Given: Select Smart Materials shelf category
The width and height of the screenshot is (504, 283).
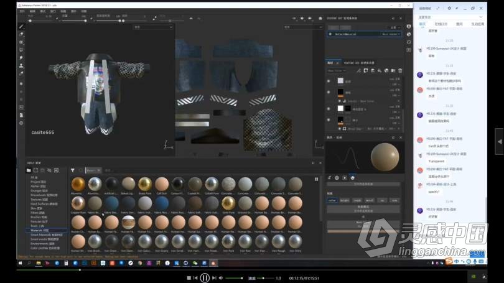Looking at the screenshot, I should tap(46, 235).
